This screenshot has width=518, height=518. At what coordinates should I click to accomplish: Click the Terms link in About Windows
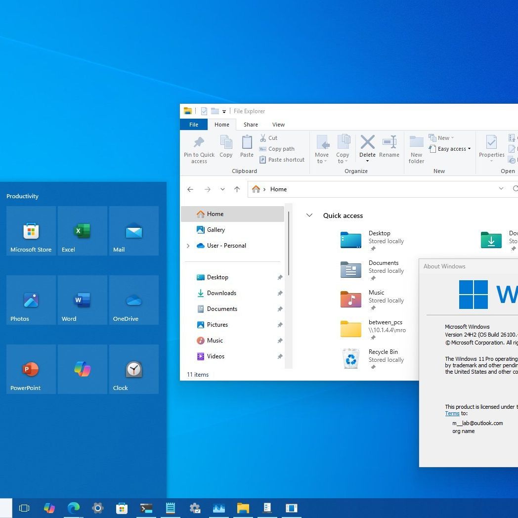[452, 413]
